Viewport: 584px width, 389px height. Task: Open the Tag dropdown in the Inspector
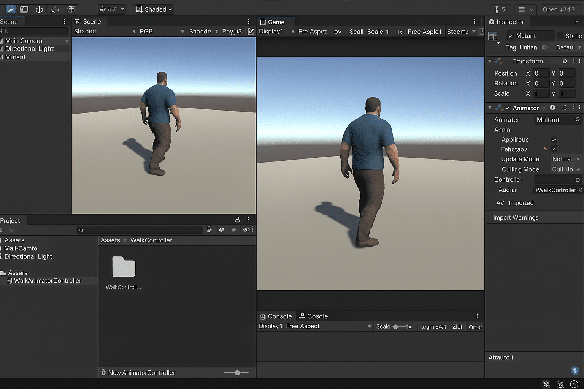(528, 47)
